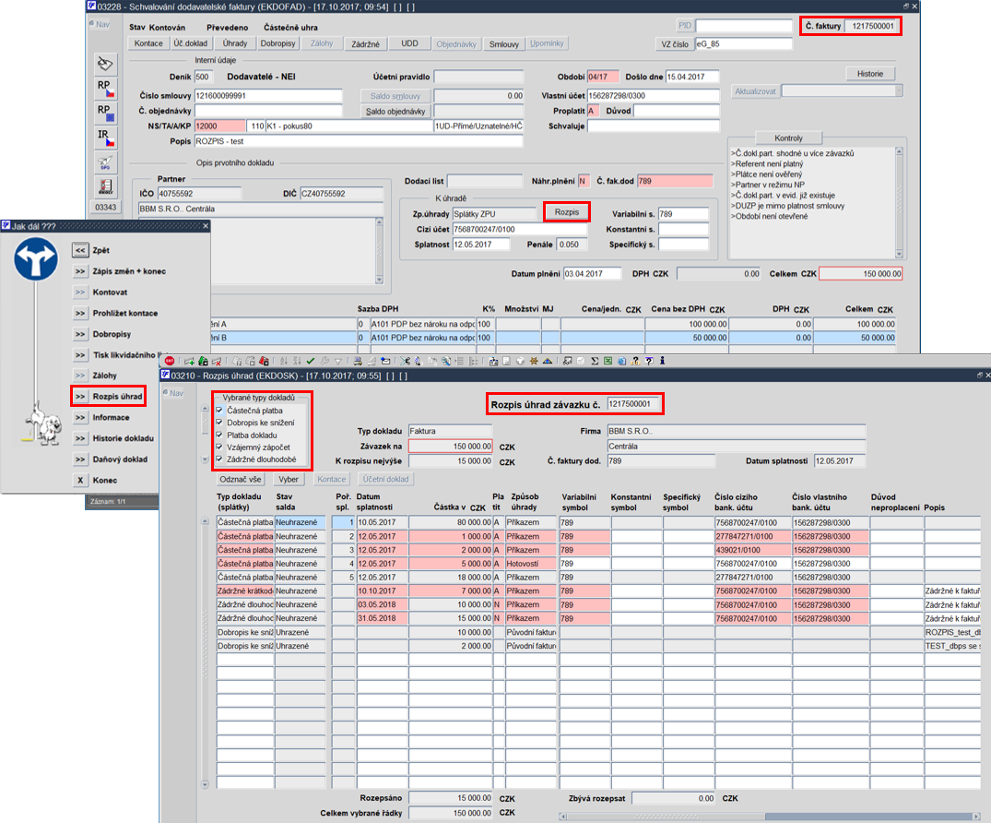This screenshot has width=991, height=823.
Task: Click the Kontroly list scroll-up arrow
Action: (x=899, y=151)
